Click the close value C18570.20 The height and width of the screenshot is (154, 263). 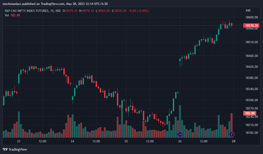pyautogui.click(x=119, y=11)
